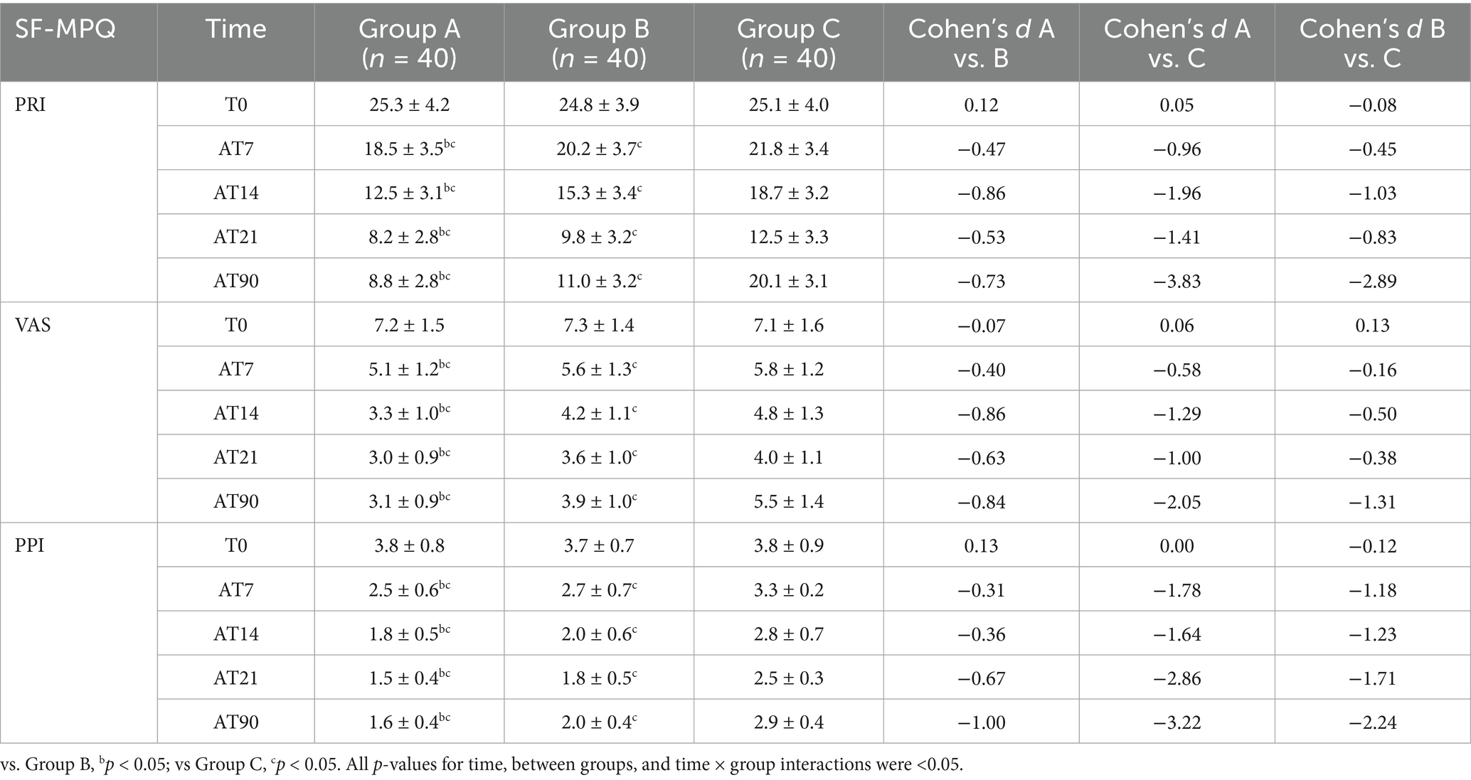The width and height of the screenshot is (1471, 780).
Task: Select the cell containing 5.5 ± 1.4
Action: coord(788,501)
